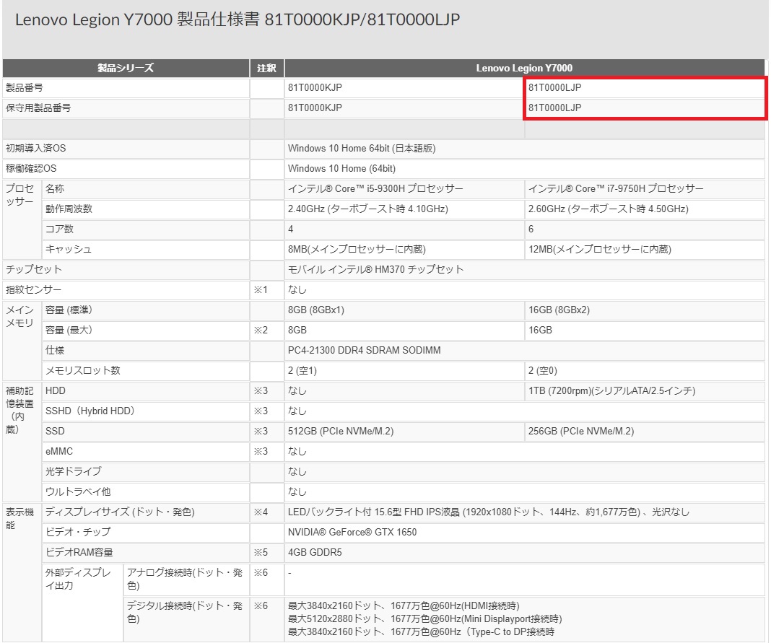This screenshot has height=643, width=771.
Task: Click the ウルトラベイ他 label
Action: click(78, 491)
